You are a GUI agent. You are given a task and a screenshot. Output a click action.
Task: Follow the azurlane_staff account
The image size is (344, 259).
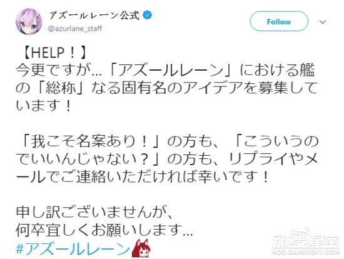coord(279,21)
